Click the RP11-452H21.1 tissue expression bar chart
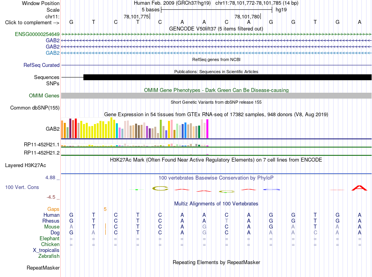This screenshot has width=372, height=277. coord(135,145)
